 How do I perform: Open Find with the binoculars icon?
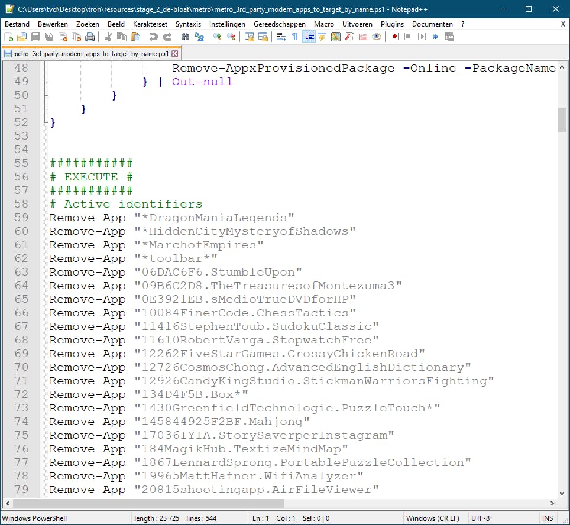point(186,37)
